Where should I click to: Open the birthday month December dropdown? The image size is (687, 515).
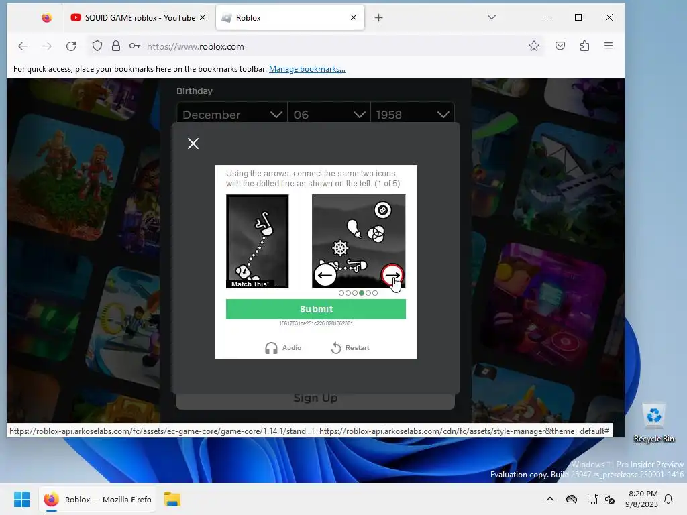pyautogui.click(x=231, y=115)
